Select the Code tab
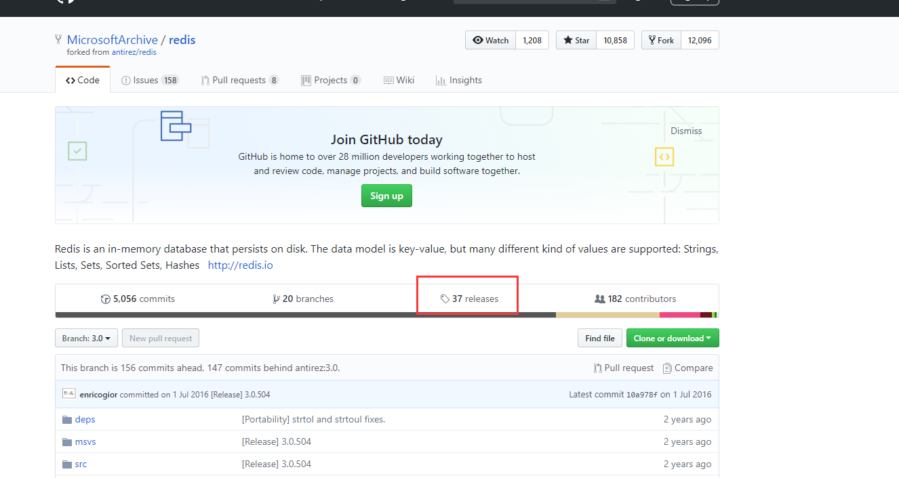The height and width of the screenshot is (478, 899). pos(83,80)
